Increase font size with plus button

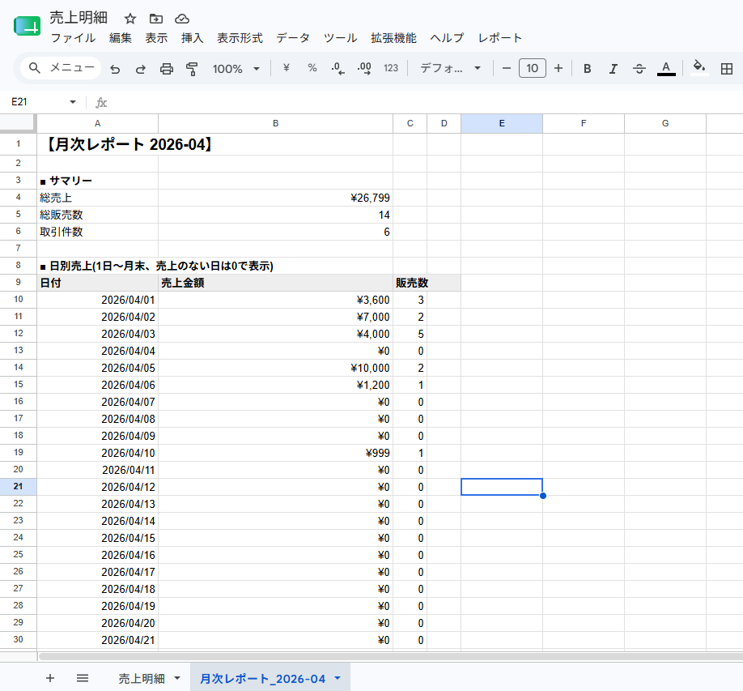(558, 68)
